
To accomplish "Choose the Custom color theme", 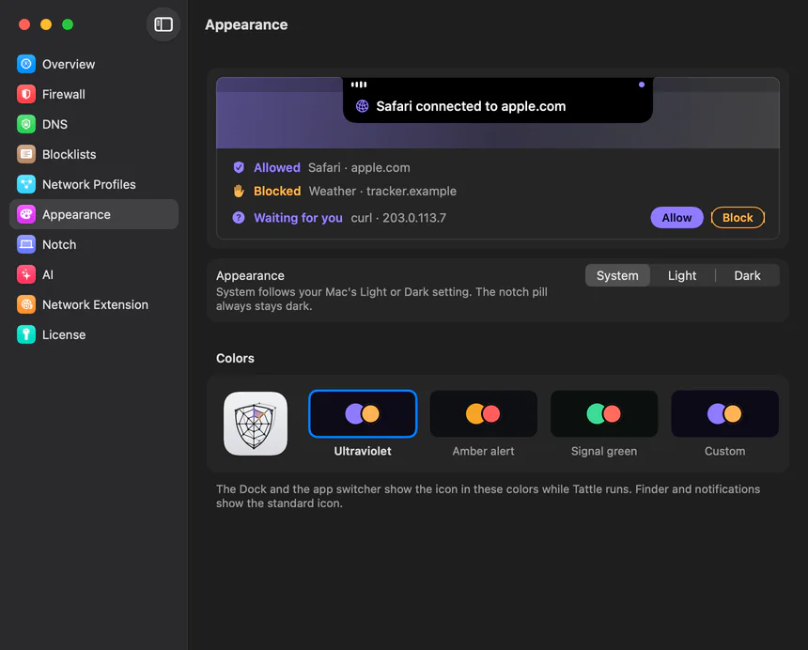I will pyautogui.click(x=724, y=413).
